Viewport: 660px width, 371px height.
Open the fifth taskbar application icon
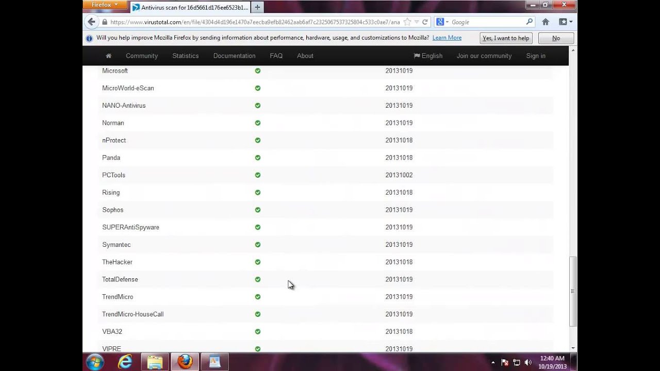click(214, 362)
